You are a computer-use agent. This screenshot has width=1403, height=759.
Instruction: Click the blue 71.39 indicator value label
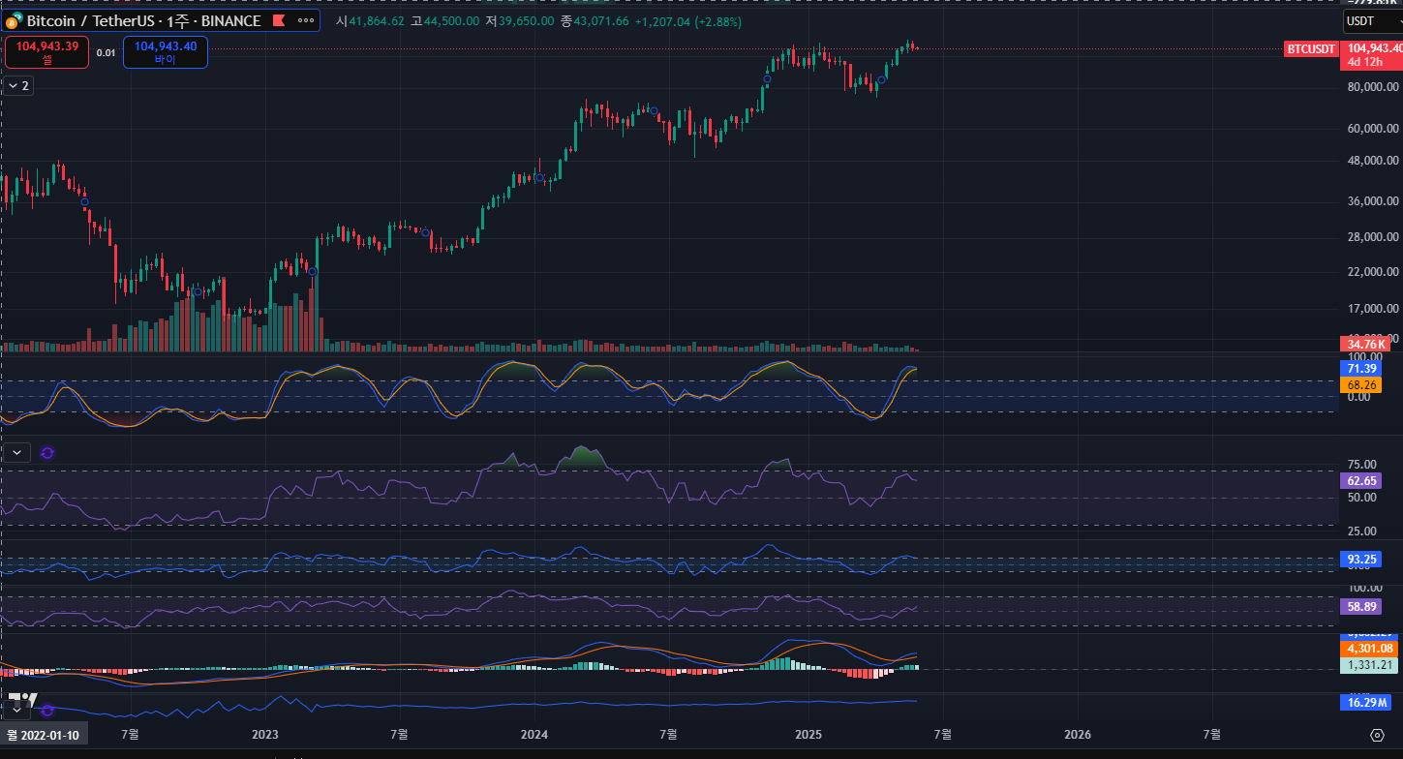(1361, 369)
